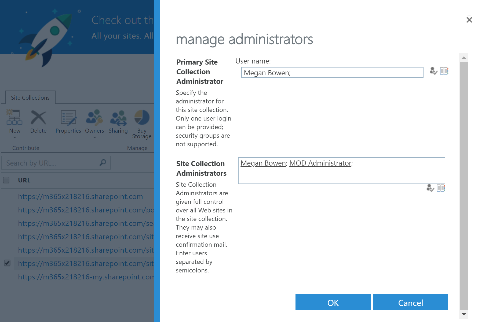This screenshot has width=489, height=322.
Task: Click the Buy Storage pie chart icon
Action: click(142, 117)
